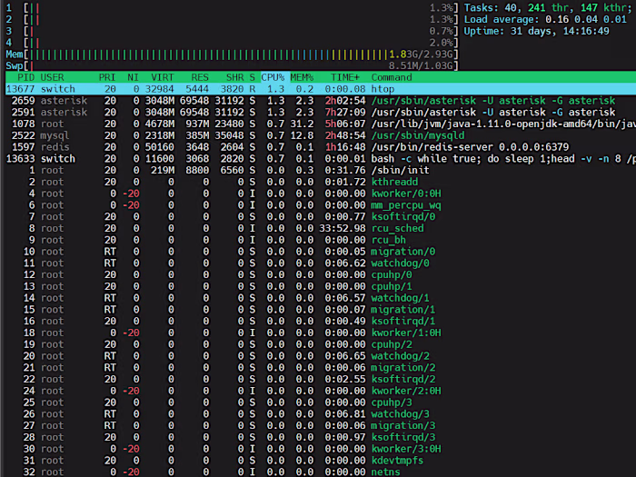Viewport: 636px width, 477px height.
Task: Select the mm_percpu_wq process row
Action: 321,205
